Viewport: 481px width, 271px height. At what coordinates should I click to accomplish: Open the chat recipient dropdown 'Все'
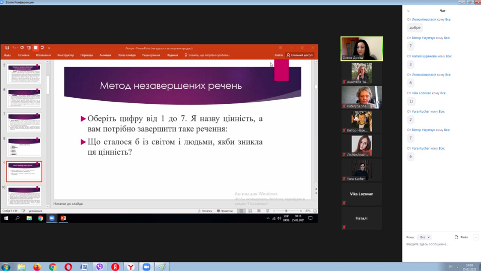click(425, 237)
